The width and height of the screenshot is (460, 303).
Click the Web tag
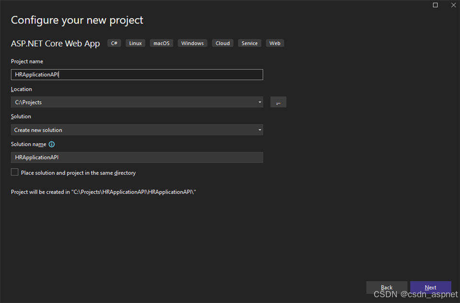click(275, 43)
